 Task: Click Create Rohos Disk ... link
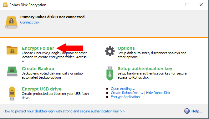tap(127, 93)
